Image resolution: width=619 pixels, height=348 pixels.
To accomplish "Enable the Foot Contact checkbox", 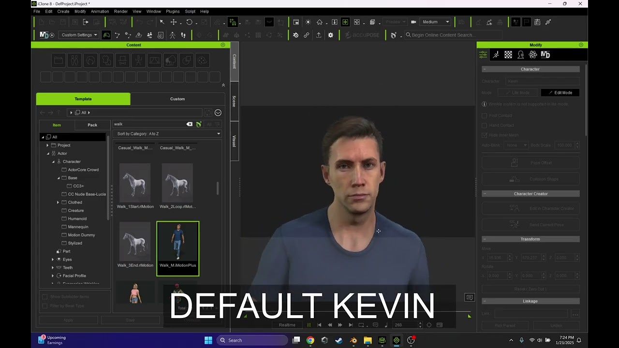I will click(485, 116).
